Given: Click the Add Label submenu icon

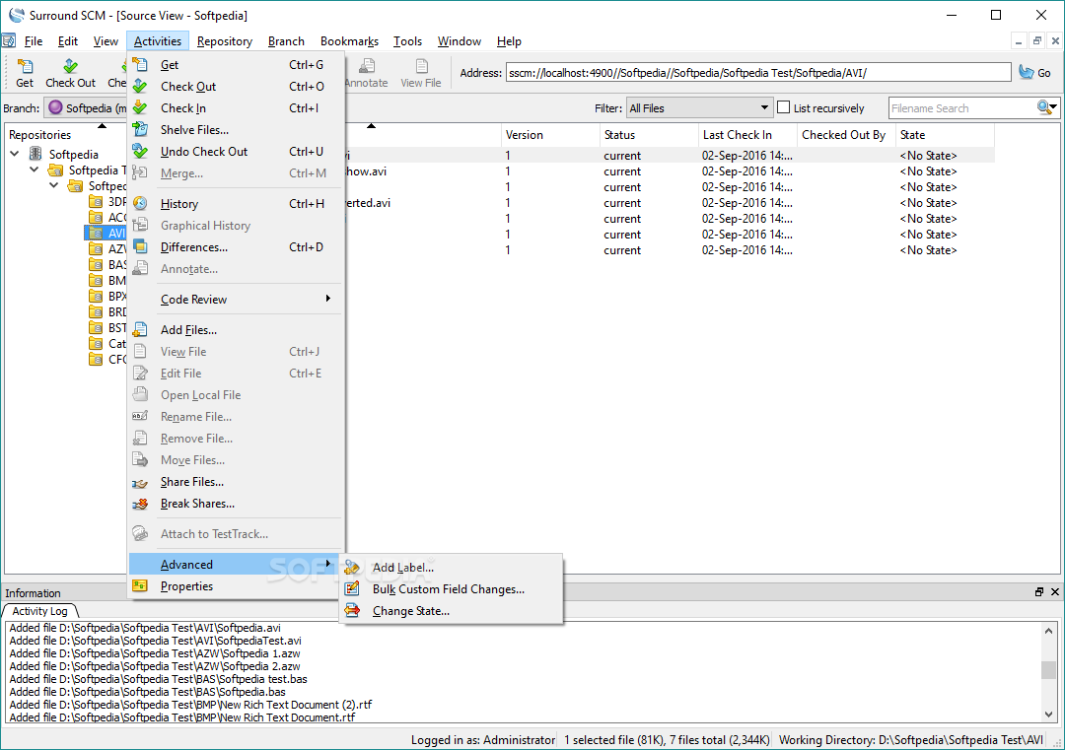Looking at the screenshot, I should coord(352,568).
